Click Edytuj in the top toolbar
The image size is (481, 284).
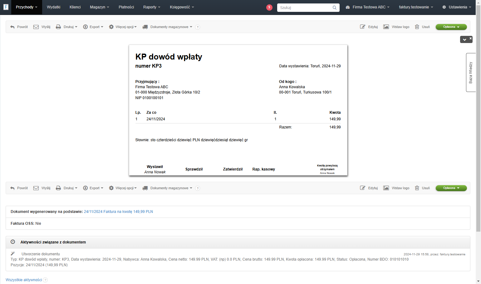coord(369,27)
